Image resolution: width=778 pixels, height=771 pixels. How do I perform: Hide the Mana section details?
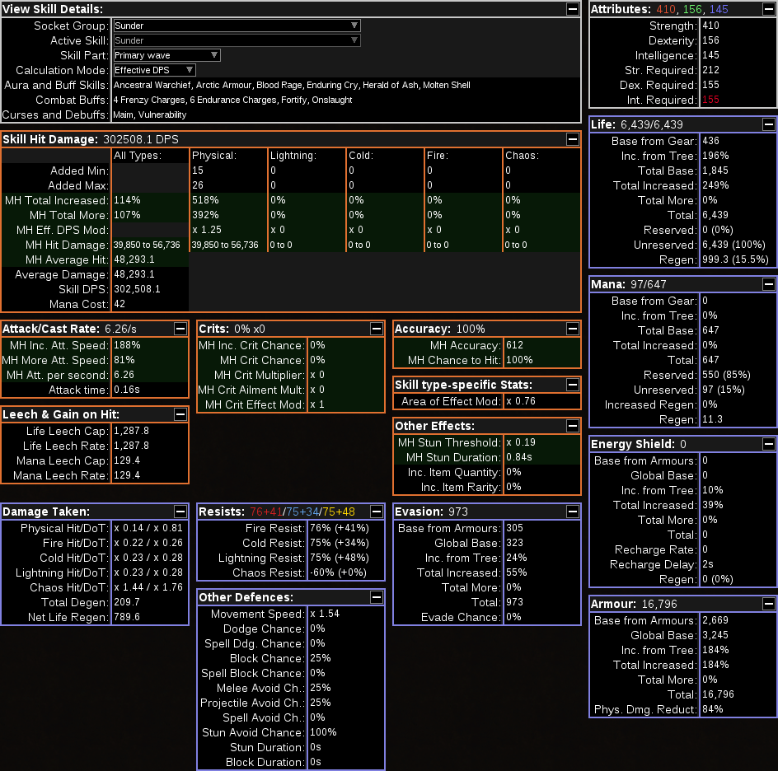tap(768, 284)
